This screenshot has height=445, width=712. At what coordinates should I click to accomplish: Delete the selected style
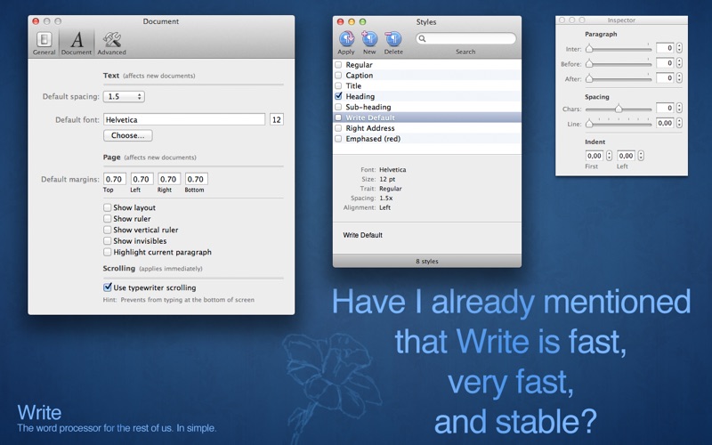tap(393, 43)
